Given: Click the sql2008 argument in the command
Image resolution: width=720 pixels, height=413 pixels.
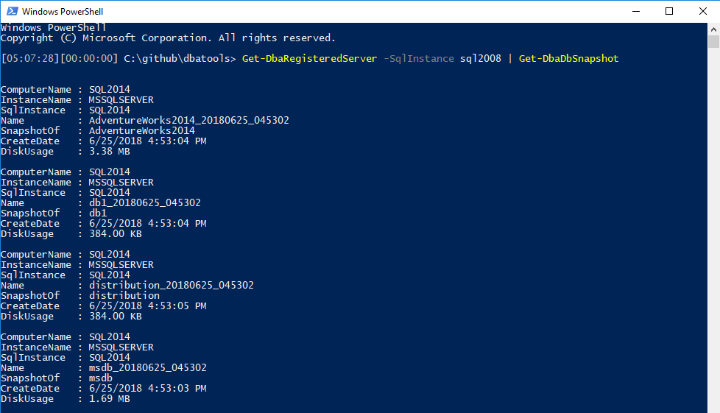Looking at the screenshot, I should point(480,59).
